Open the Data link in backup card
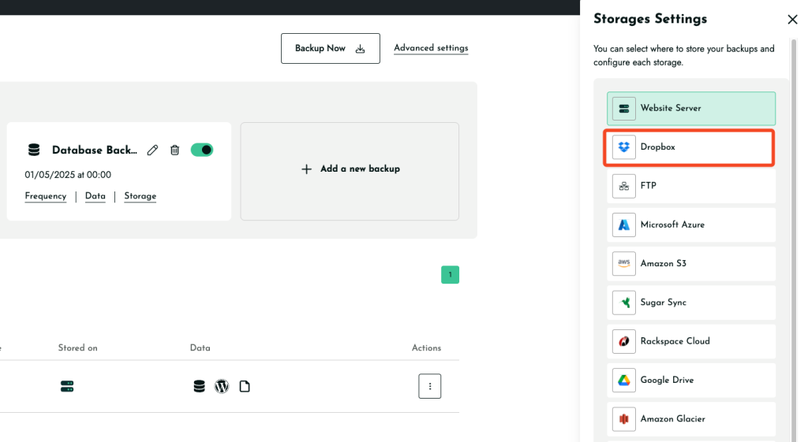Screen dimensions: 808x442 pos(95,196)
